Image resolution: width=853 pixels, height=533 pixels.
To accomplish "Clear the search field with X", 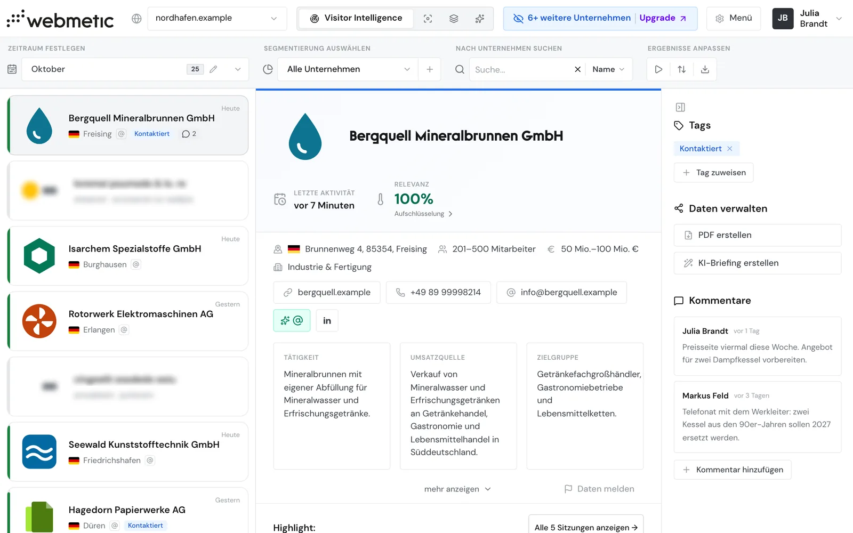I will point(577,69).
